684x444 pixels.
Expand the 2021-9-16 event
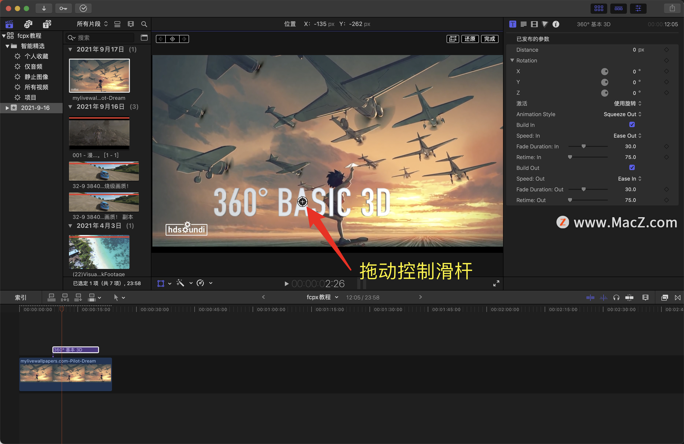point(7,108)
